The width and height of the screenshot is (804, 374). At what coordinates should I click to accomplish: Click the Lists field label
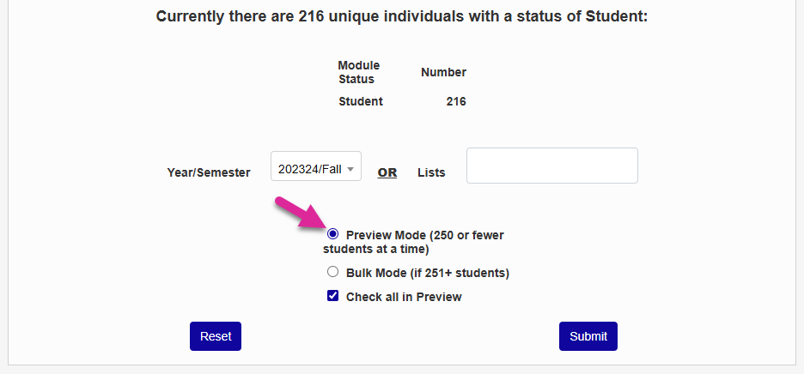coord(431,172)
